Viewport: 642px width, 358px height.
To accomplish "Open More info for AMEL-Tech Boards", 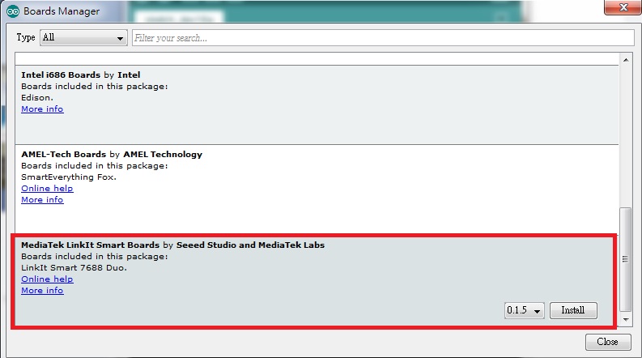I will pos(42,200).
